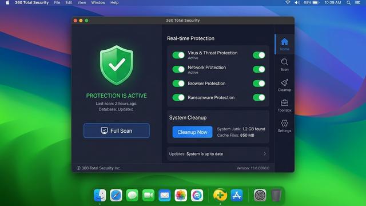This screenshot has width=366, height=206.
Task: Click the 'PROTECTION IS ACTIVE' heading
Action: pos(117,96)
